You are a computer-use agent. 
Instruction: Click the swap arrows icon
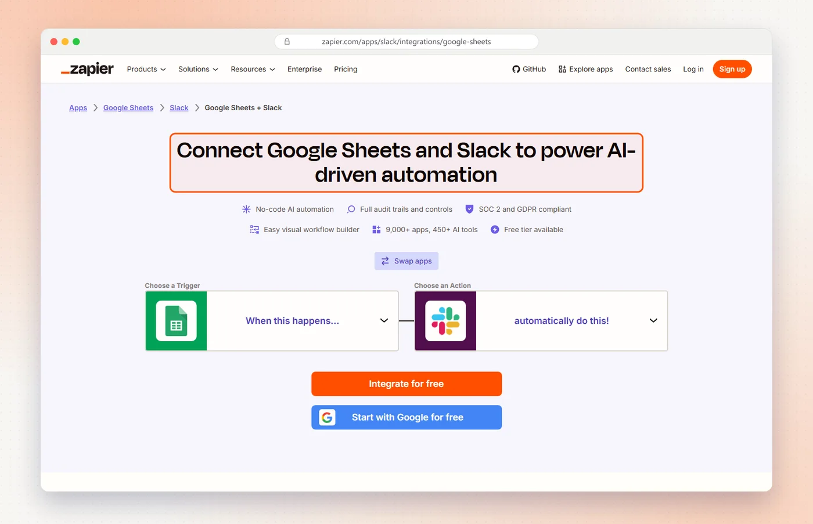click(385, 261)
